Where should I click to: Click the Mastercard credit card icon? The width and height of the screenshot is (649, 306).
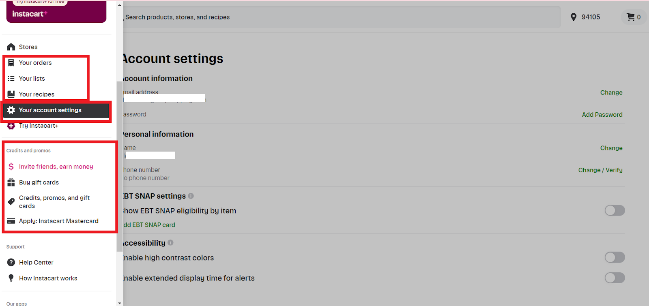11,221
